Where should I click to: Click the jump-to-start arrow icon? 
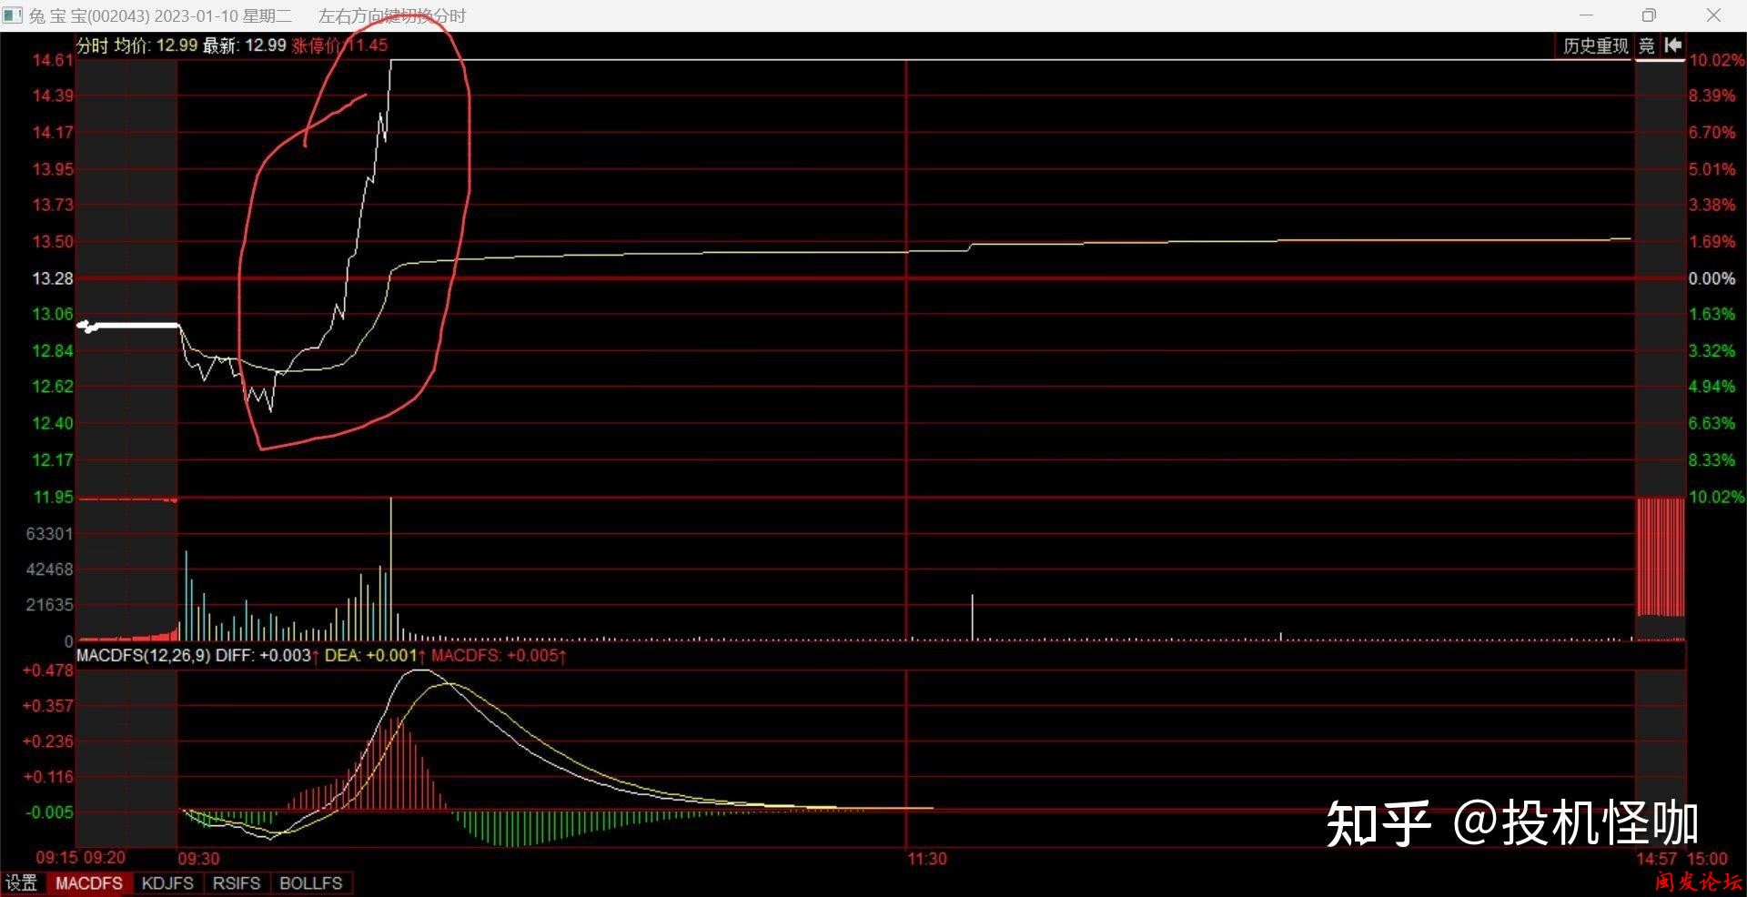[1673, 45]
